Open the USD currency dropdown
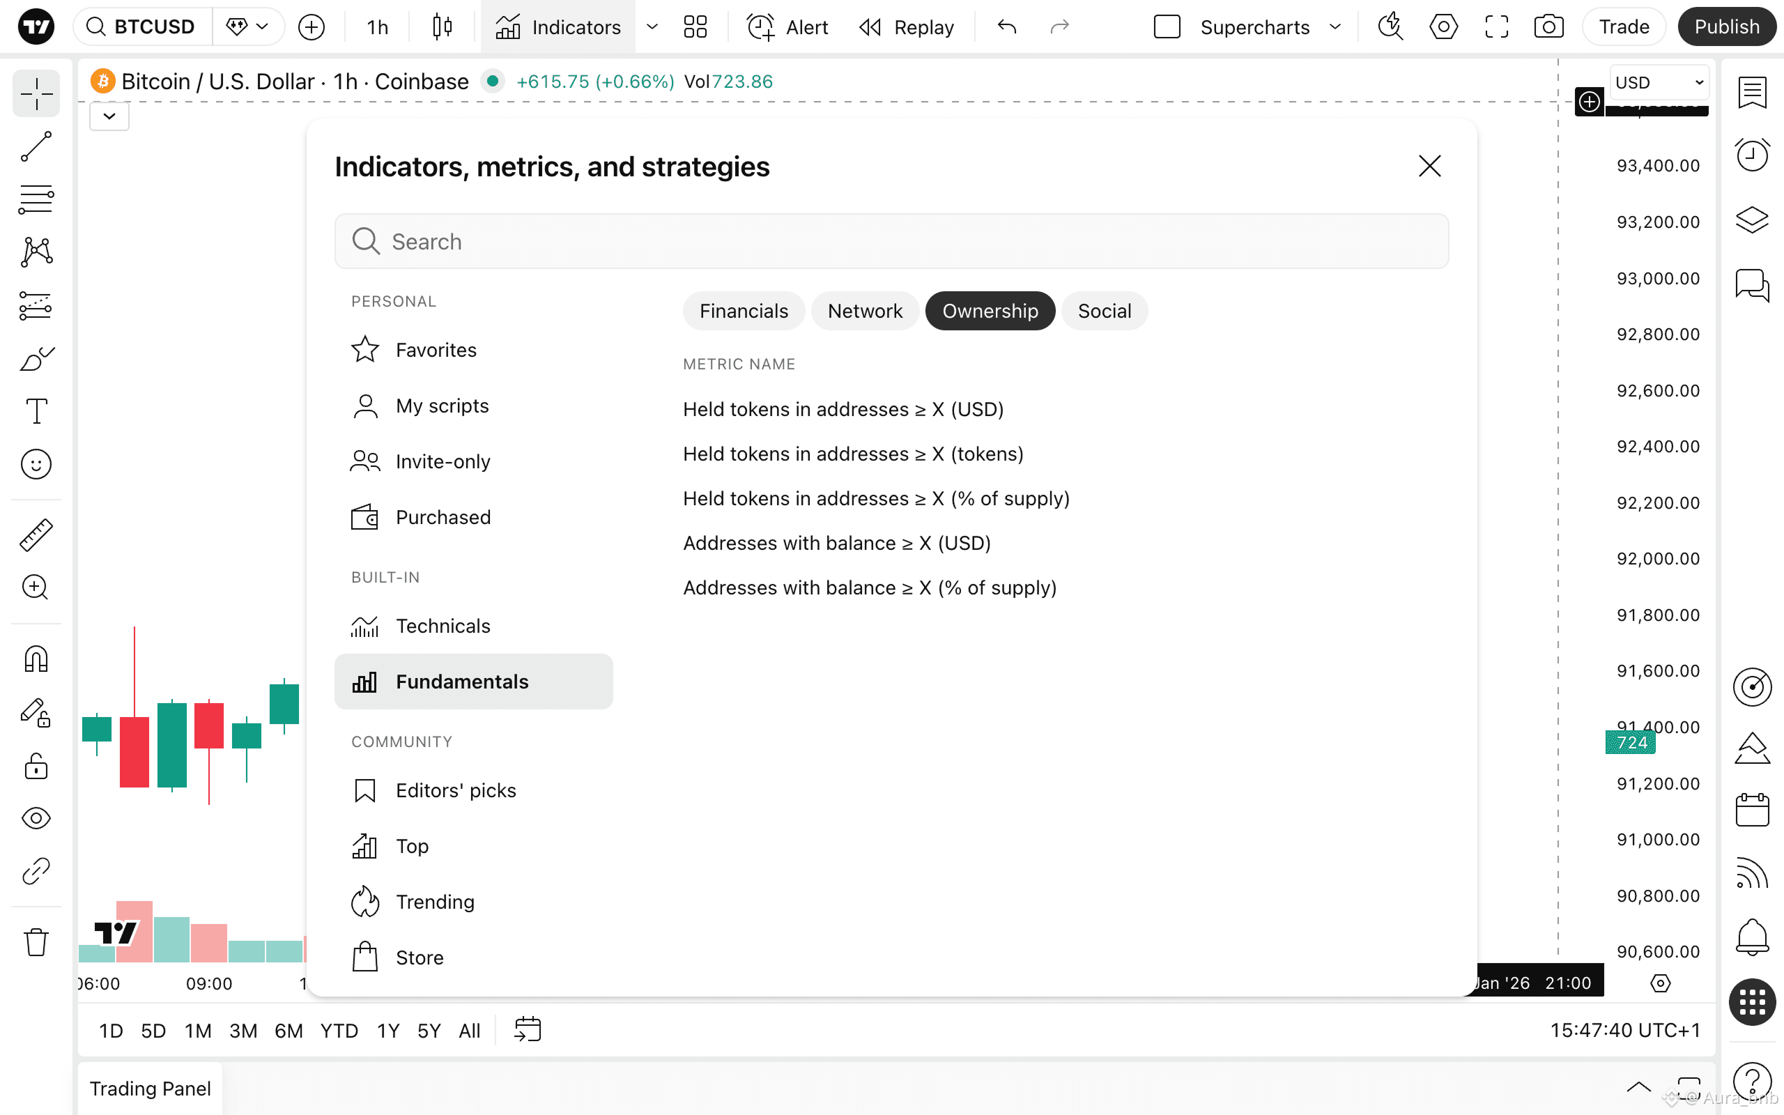 1658,82
